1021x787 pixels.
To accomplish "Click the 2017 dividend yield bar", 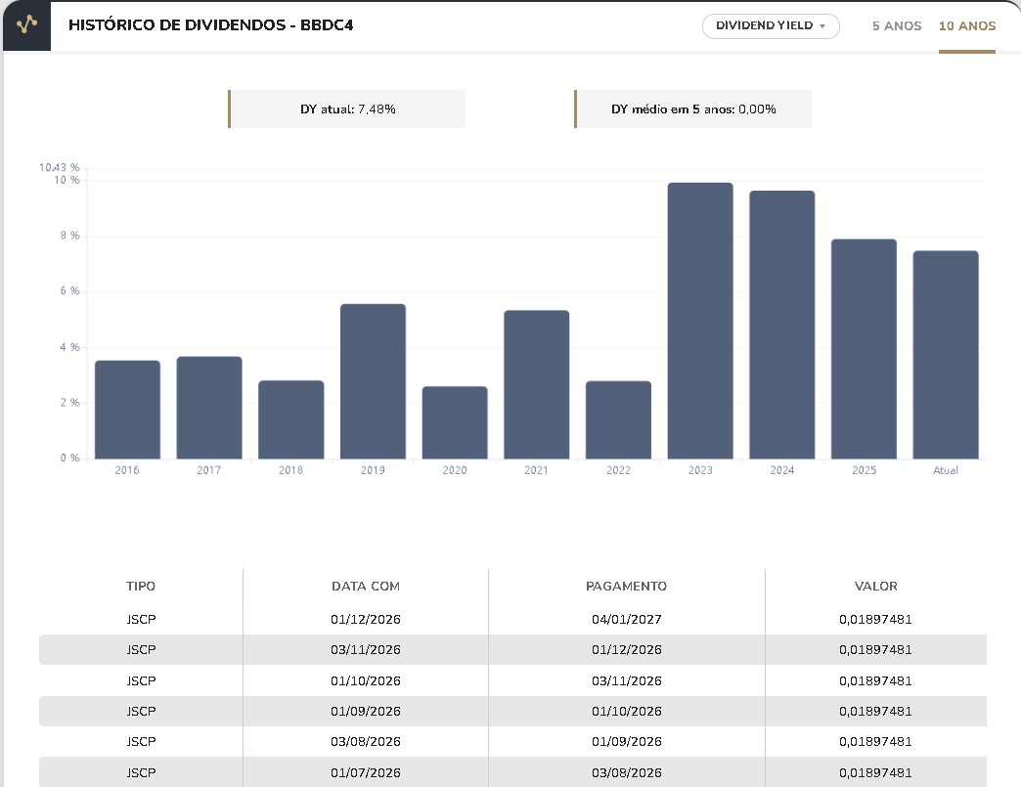I will coord(209,408).
